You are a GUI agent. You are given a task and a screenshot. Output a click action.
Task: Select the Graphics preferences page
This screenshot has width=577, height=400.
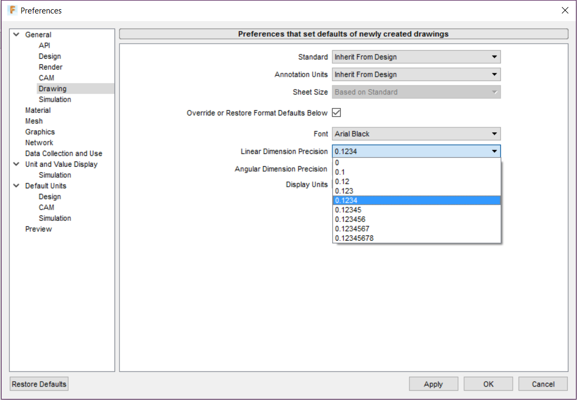pos(40,131)
